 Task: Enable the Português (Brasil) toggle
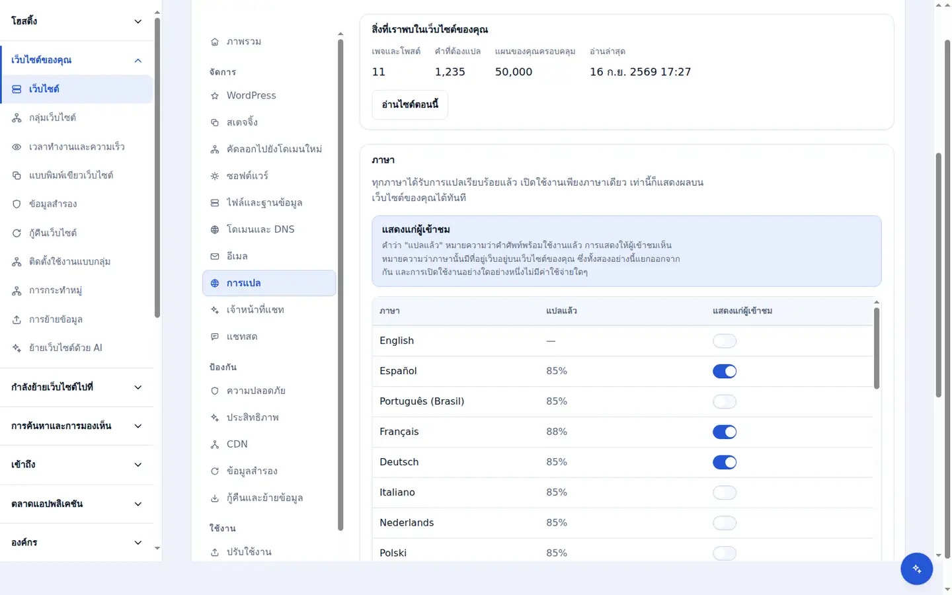725,402
